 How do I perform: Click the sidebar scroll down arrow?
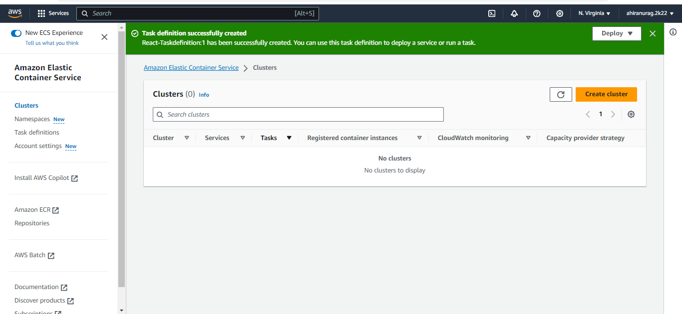pyautogui.click(x=121, y=310)
